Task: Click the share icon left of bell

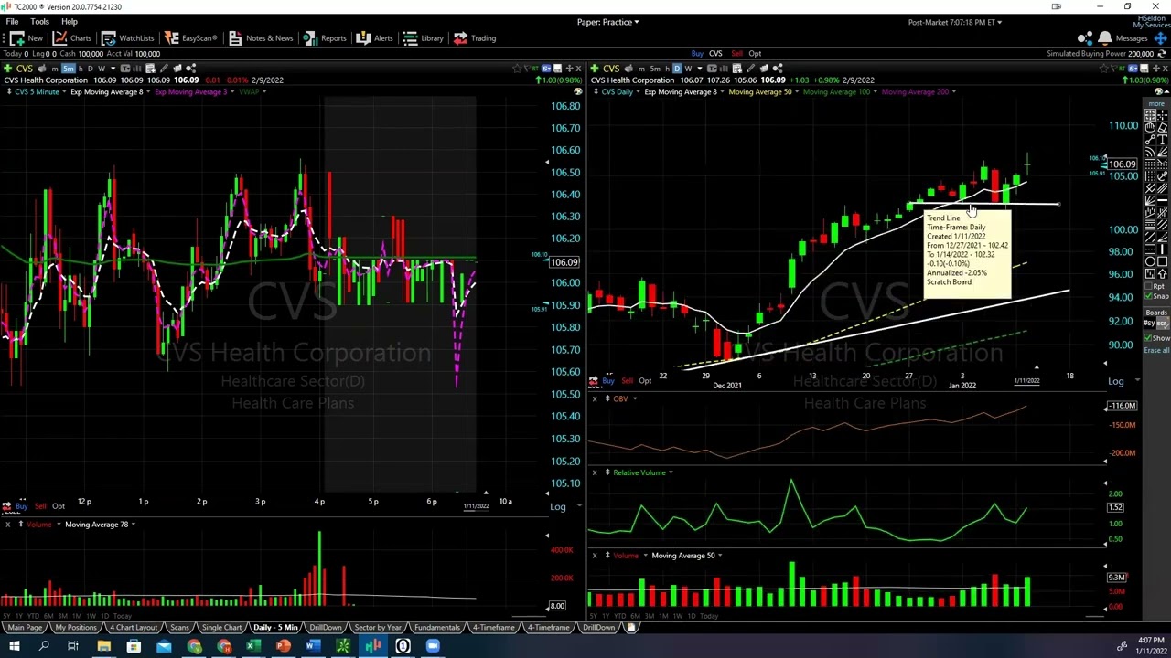Action: (x=1085, y=37)
